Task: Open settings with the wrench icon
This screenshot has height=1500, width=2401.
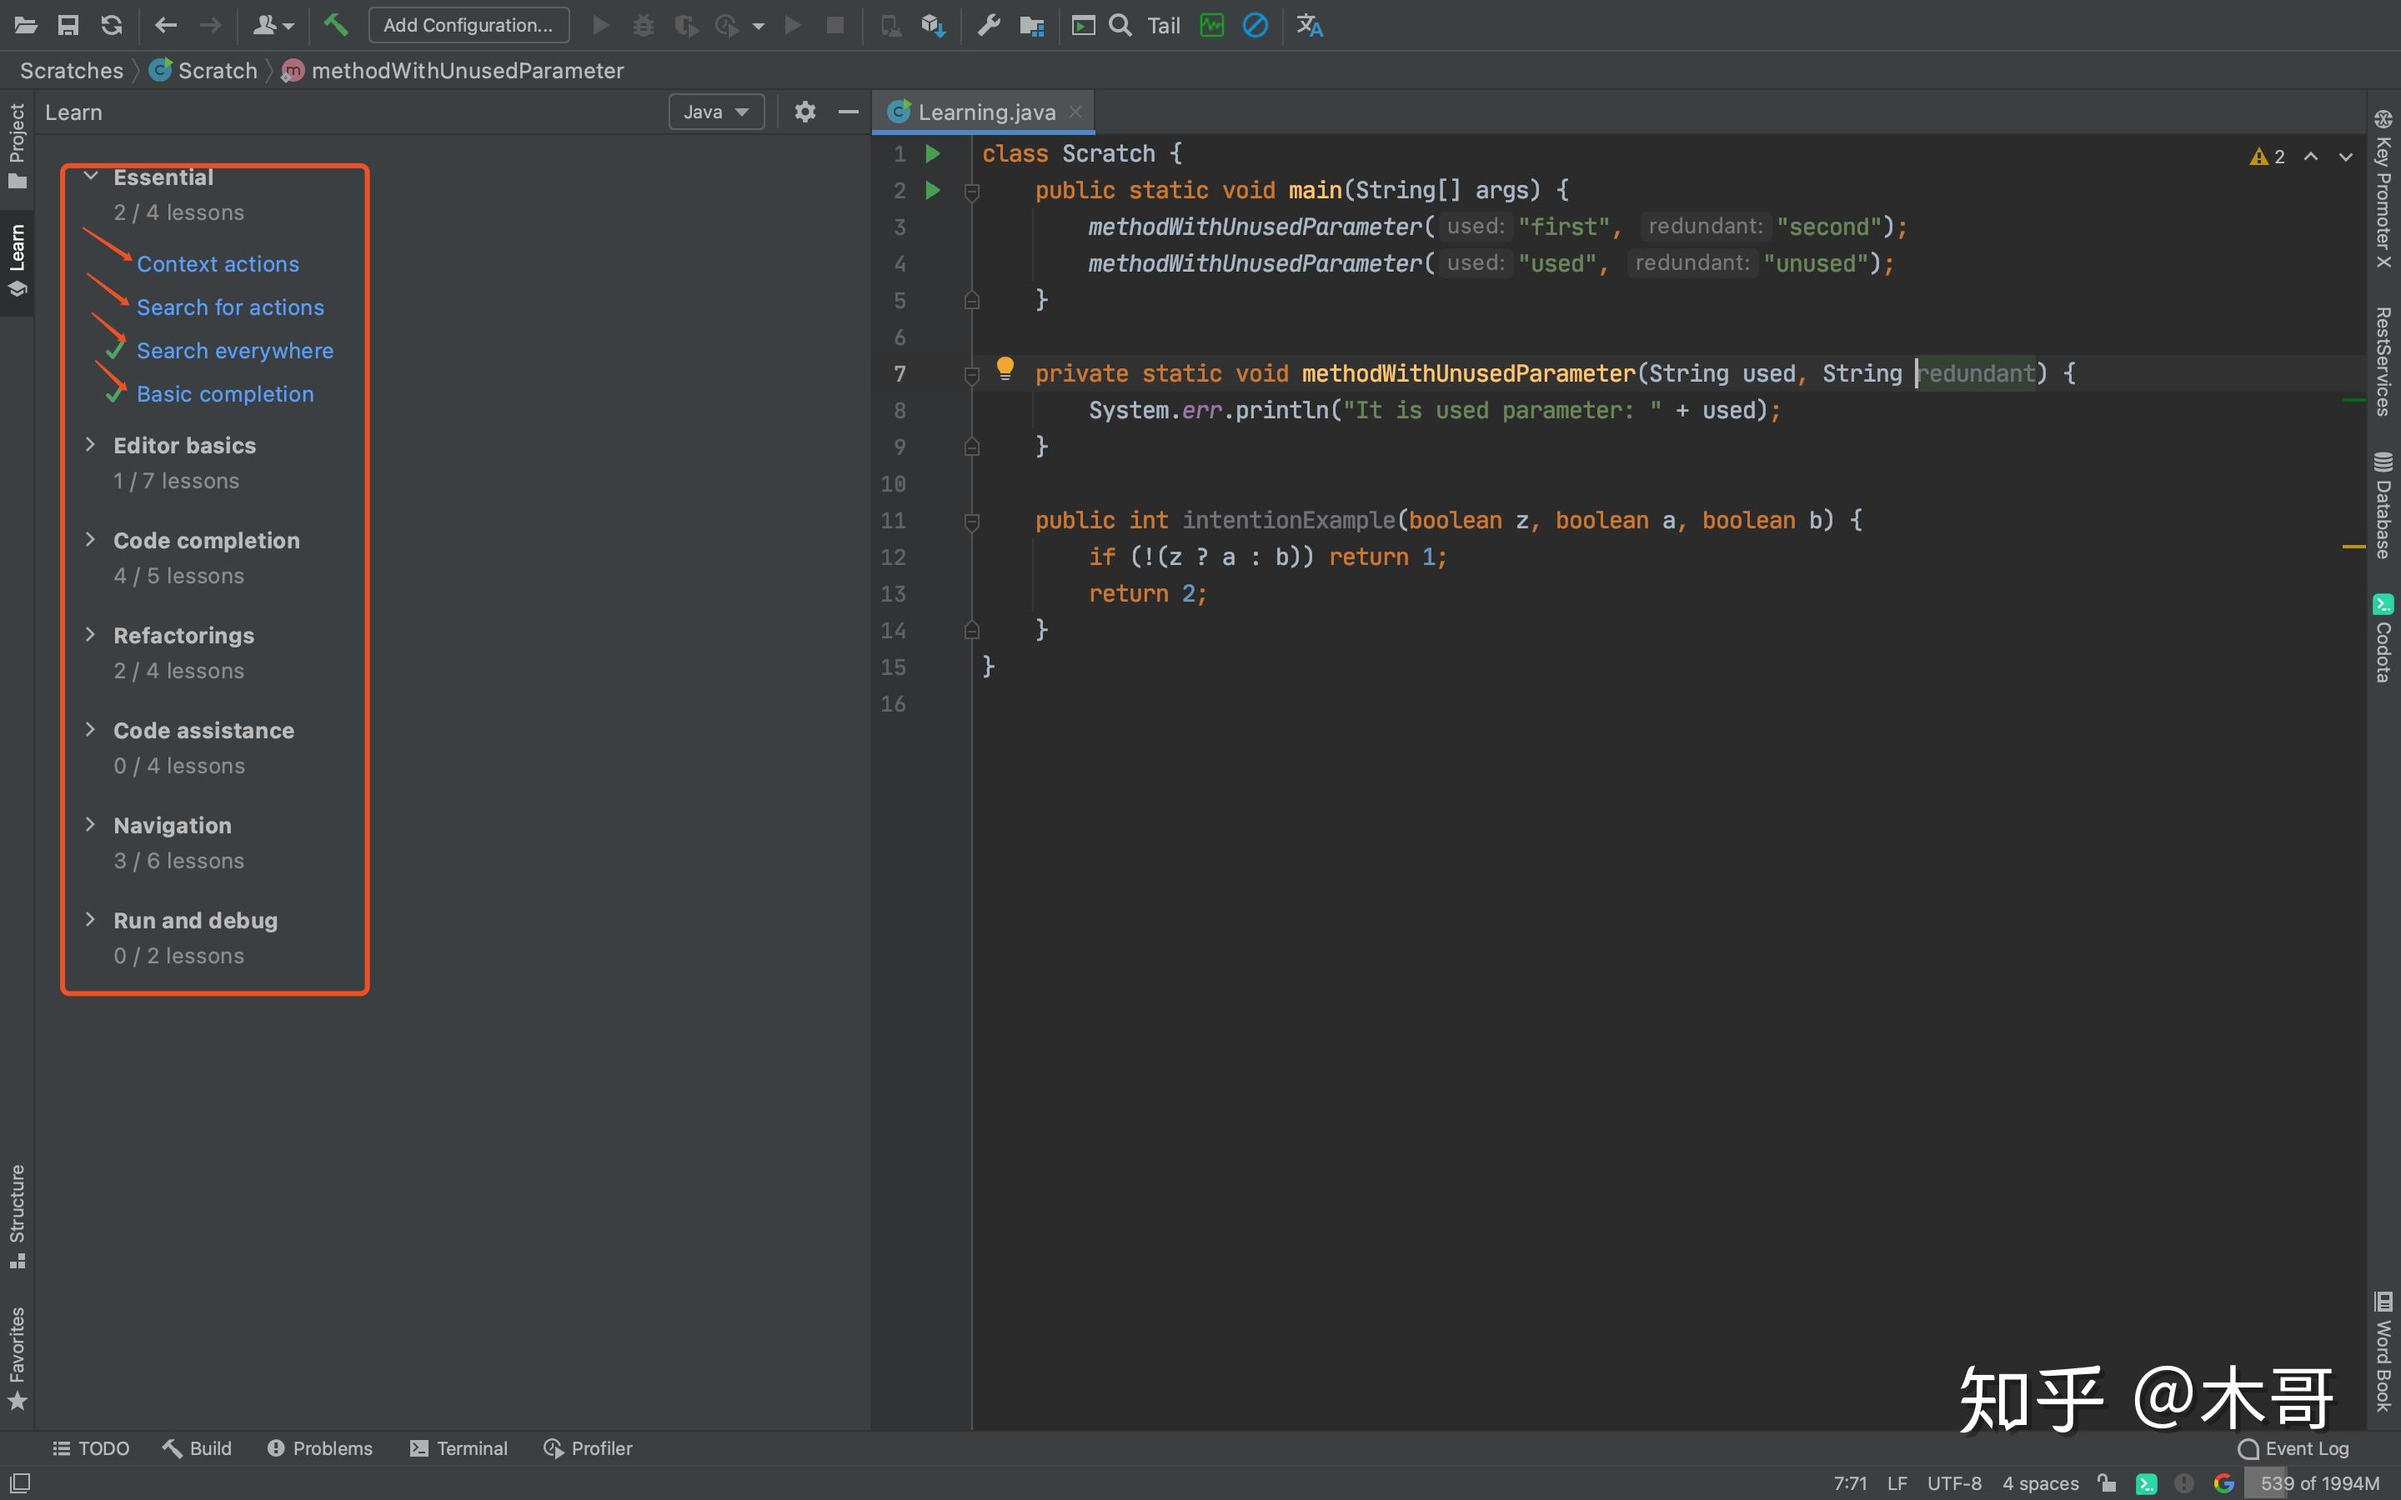Action: 988,26
